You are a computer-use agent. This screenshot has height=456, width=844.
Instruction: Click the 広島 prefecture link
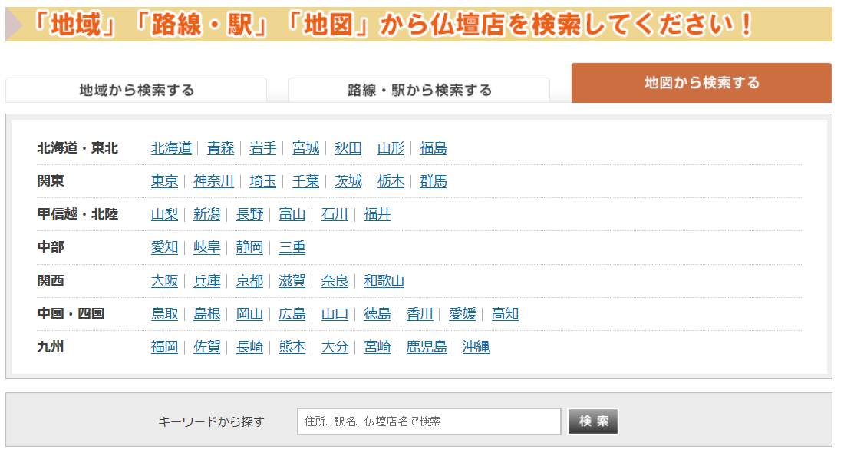pyautogui.click(x=292, y=314)
